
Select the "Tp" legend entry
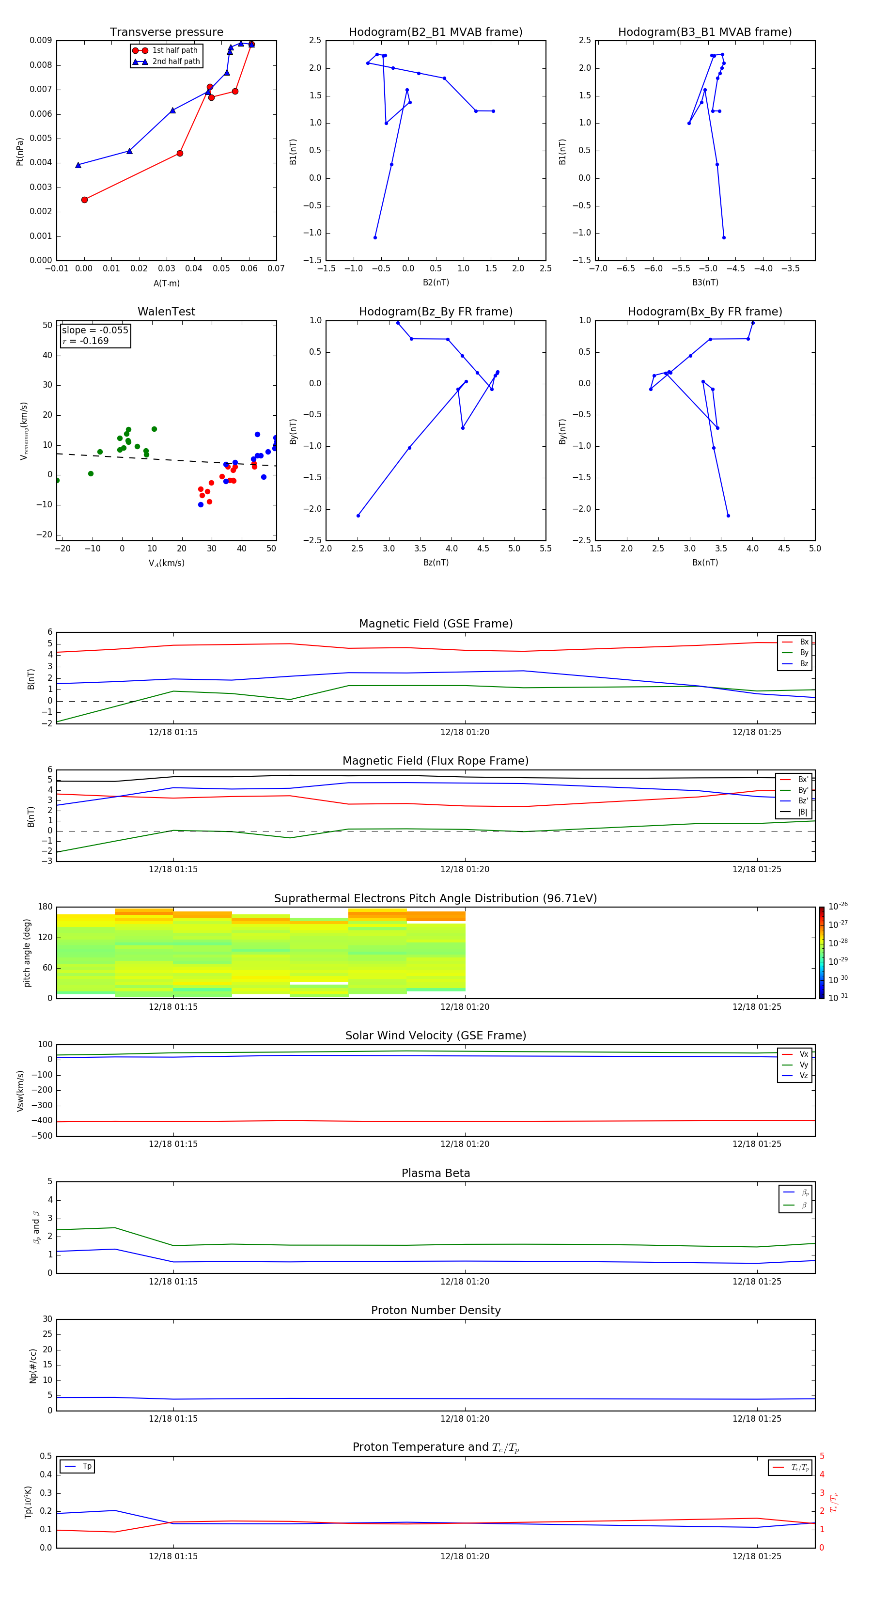[78, 1466]
